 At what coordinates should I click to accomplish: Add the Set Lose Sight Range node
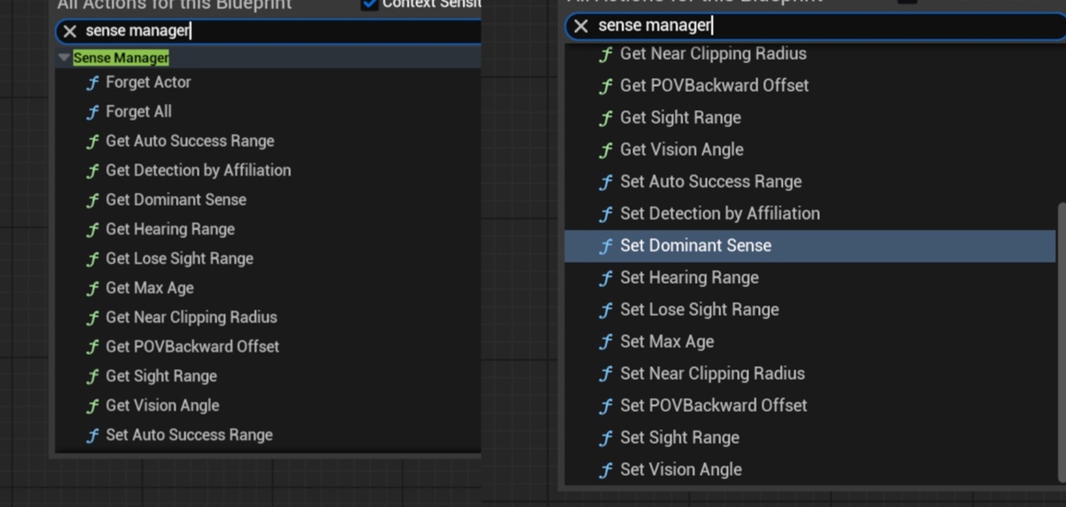[x=699, y=309]
